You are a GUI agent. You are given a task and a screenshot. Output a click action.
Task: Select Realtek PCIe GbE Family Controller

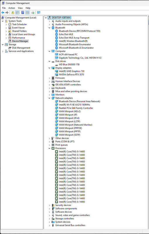pyautogui.click(x=76, y=108)
